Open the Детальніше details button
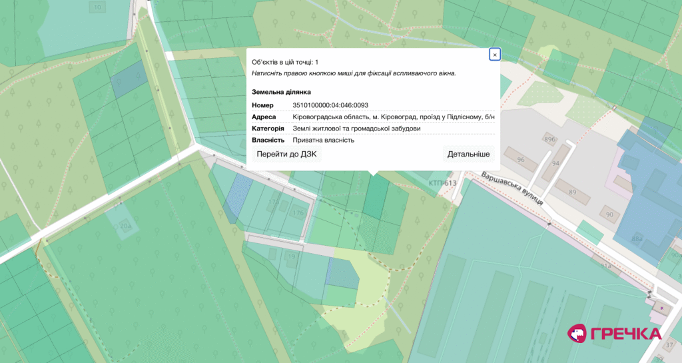This screenshot has height=363, width=682. point(468,154)
